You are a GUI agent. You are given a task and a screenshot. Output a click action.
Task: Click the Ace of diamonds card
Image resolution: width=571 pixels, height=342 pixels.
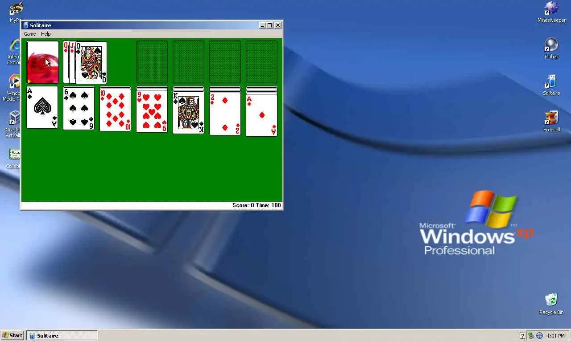262,115
